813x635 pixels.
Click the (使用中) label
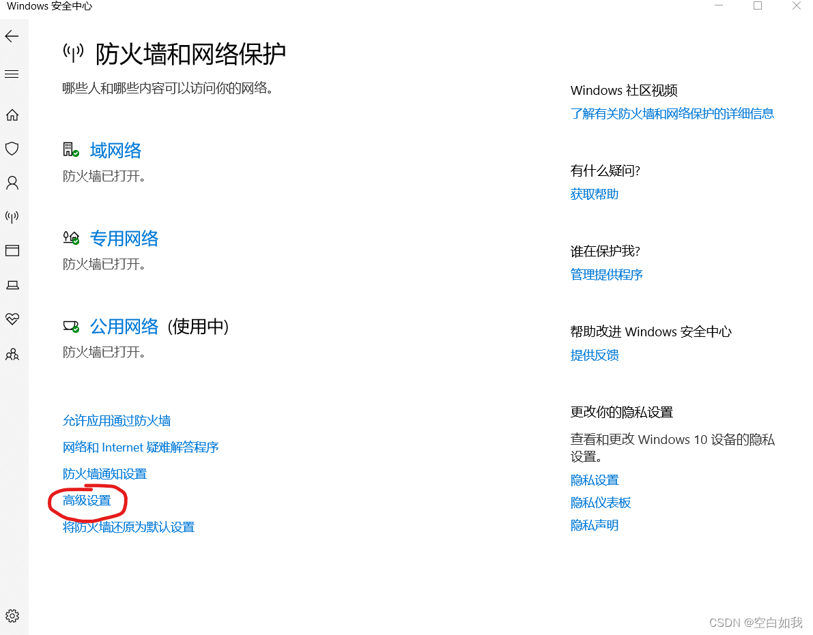click(198, 326)
